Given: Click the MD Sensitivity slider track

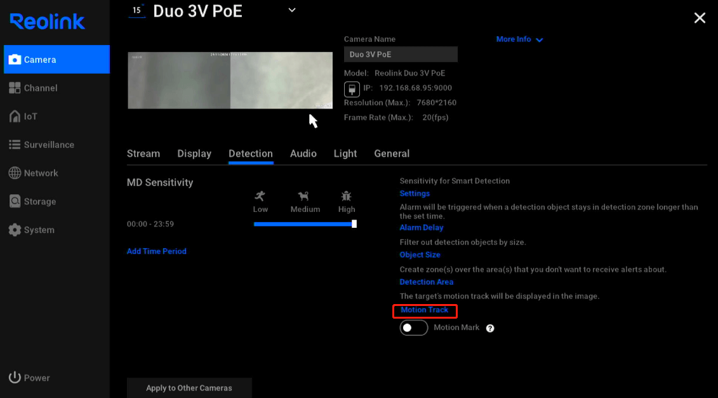Looking at the screenshot, I should click(303, 224).
